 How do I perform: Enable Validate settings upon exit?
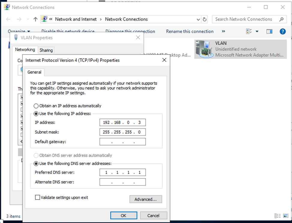pyautogui.click(x=37, y=197)
